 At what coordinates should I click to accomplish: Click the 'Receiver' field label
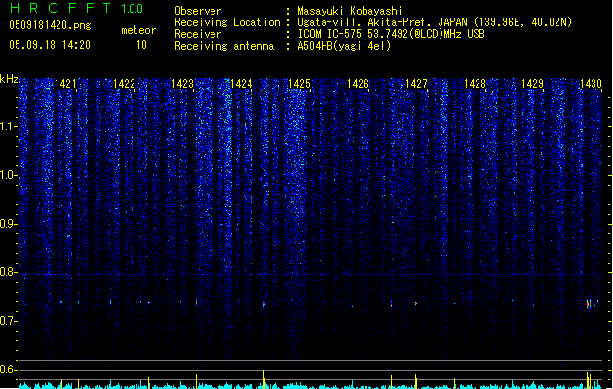[198, 34]
